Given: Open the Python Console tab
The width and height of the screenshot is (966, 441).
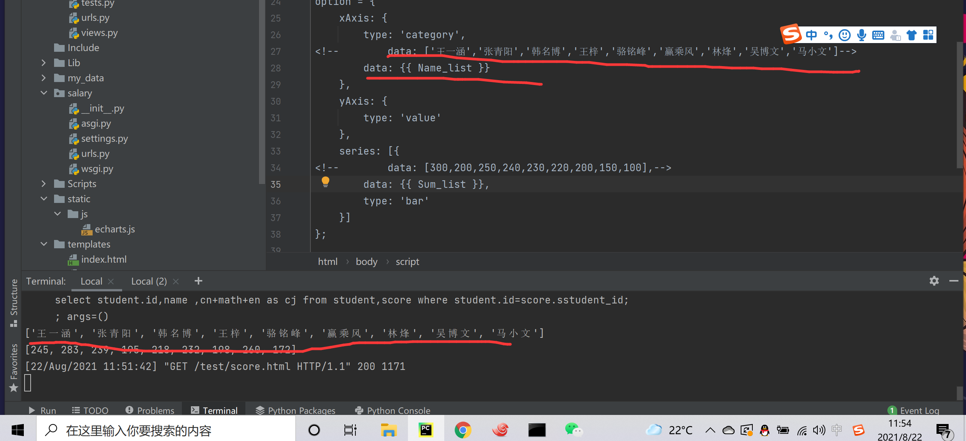Looking at the screenshot, I should tap(393, 410).
